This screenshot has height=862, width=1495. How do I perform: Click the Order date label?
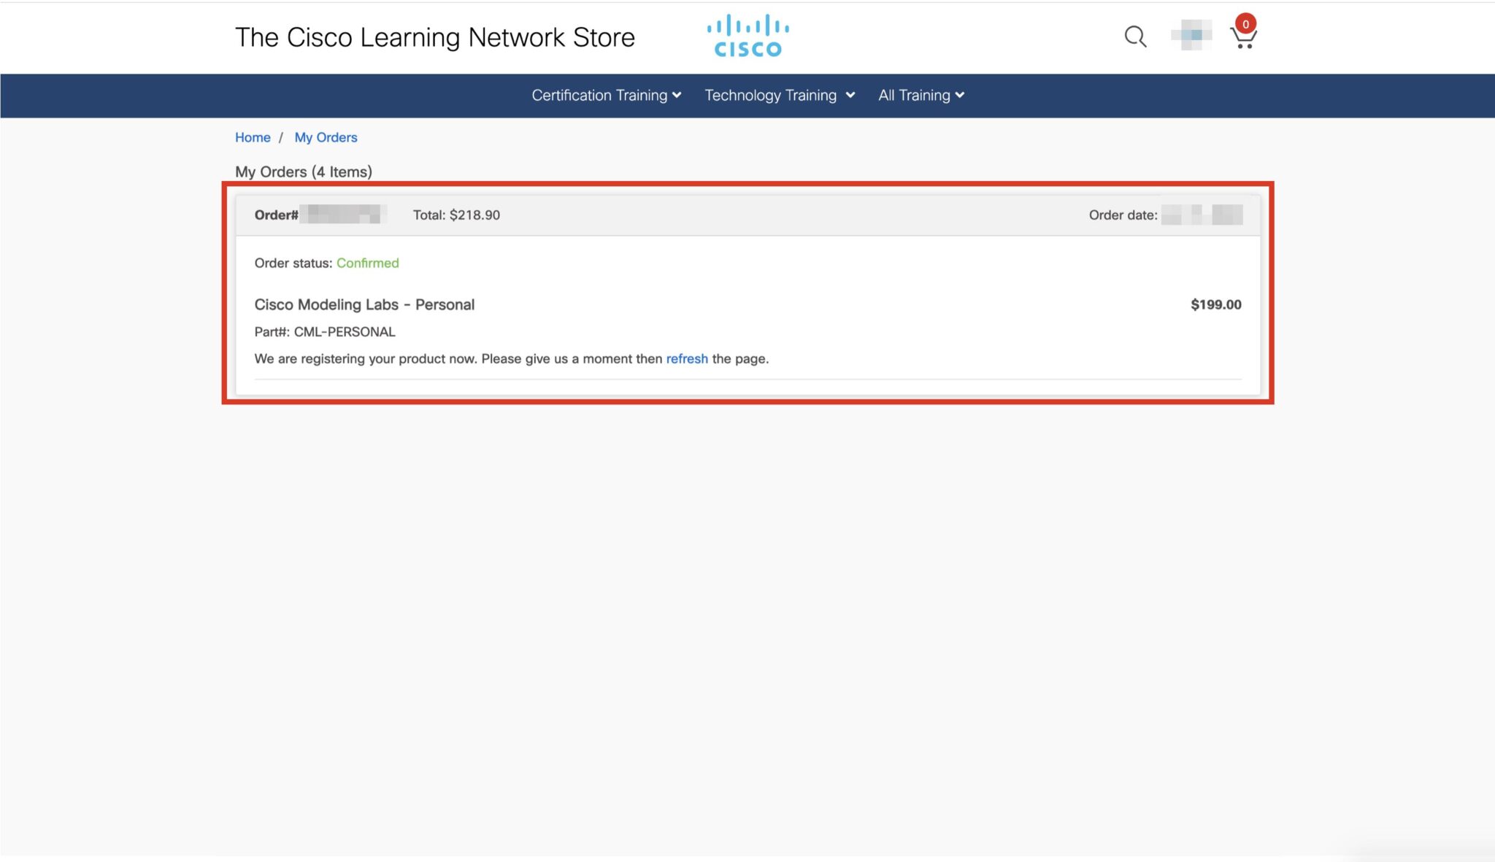coord(1123,215)
